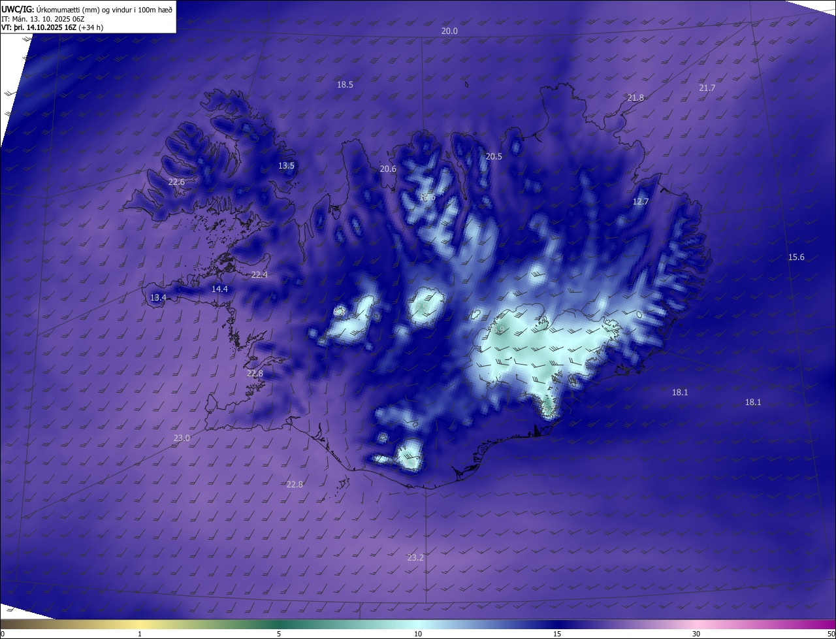
Task: Click the 15.6 value over the sea
Action: [x=796, y=257]
